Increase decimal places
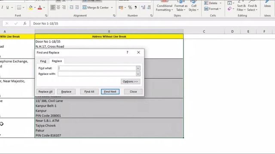 (x=143, y=8)
